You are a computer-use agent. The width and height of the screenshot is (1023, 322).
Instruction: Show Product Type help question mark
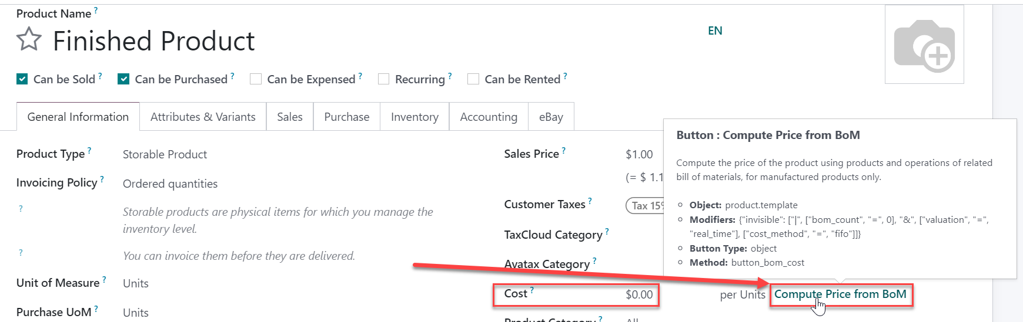(x=89, y=150)
